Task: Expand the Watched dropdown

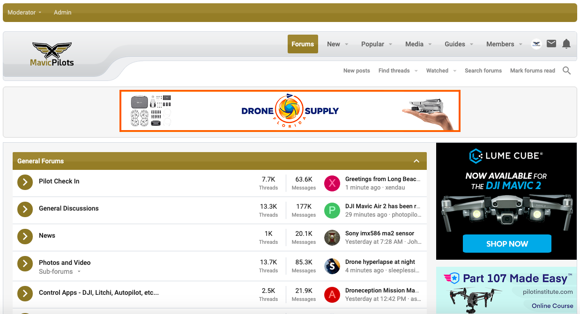Action: [454, 71]
